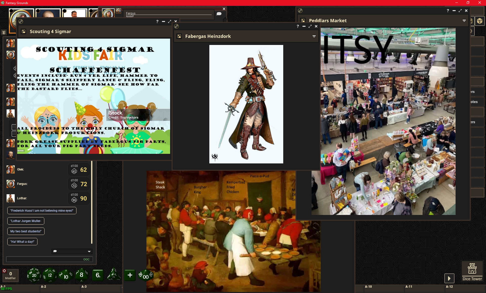Toggle the modifier targeting button
486x293 pixels.
tap(4, 271)
